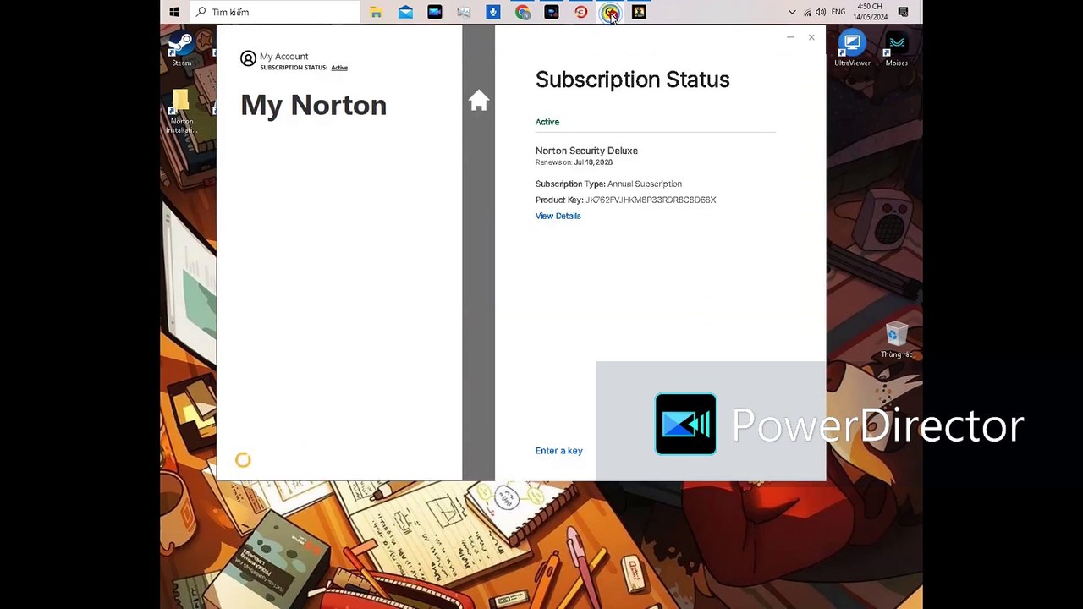Viewport: 1083px width, 609px height.
Task: Switch the ENG input language indicator
Action: click(838, 12)
